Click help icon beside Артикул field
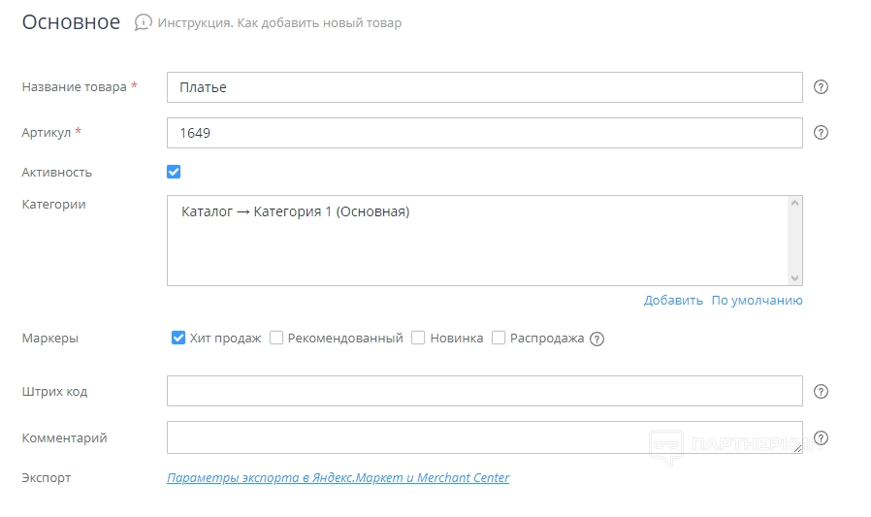 (x=821, y=133)
